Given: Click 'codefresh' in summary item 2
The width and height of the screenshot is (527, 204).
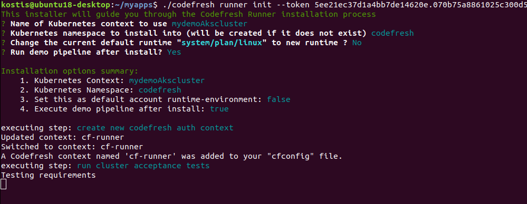Looking at the screenshot, I should 160,90.
